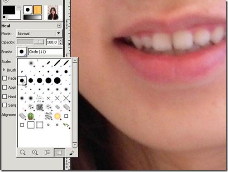Open the brush selection dialog icon

tap(71, 153)
